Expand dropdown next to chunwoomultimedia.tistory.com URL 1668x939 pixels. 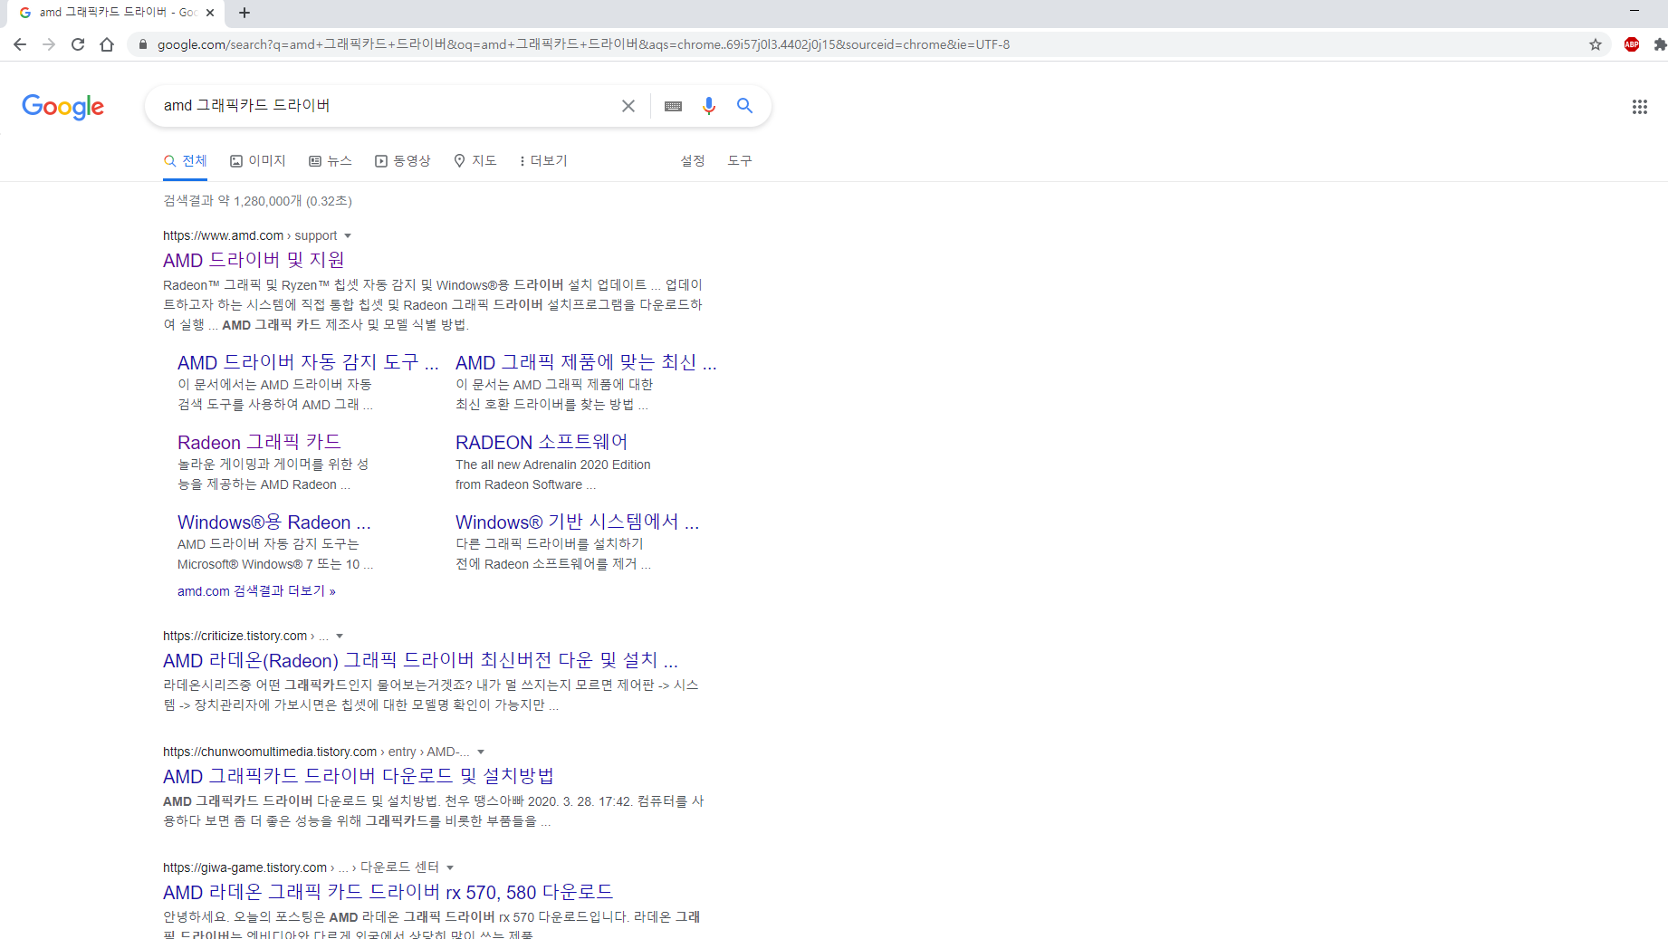481,752
